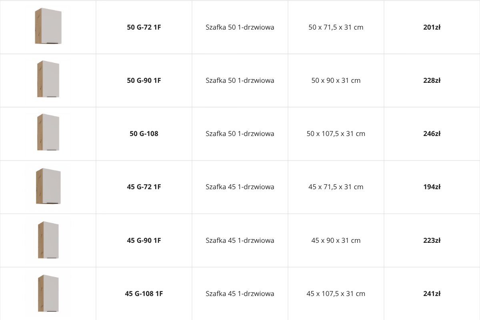
Task: Click the 228zł price cell
Action: 432,80
